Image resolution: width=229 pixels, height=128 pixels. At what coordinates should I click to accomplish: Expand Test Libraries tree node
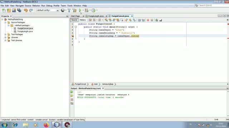[5, 40]
